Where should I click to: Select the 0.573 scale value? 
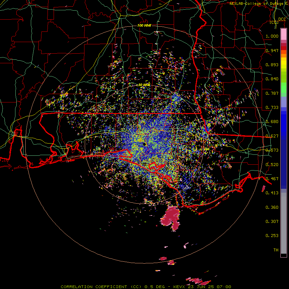pyautogui.click(x=272, y=150)
